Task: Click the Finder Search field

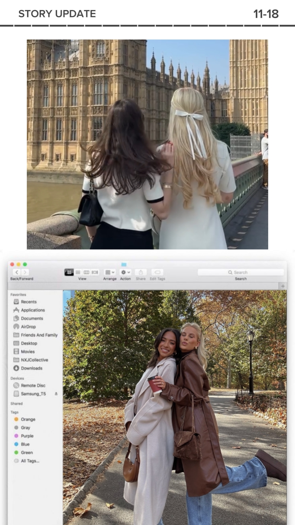Action: coord(240,272)
